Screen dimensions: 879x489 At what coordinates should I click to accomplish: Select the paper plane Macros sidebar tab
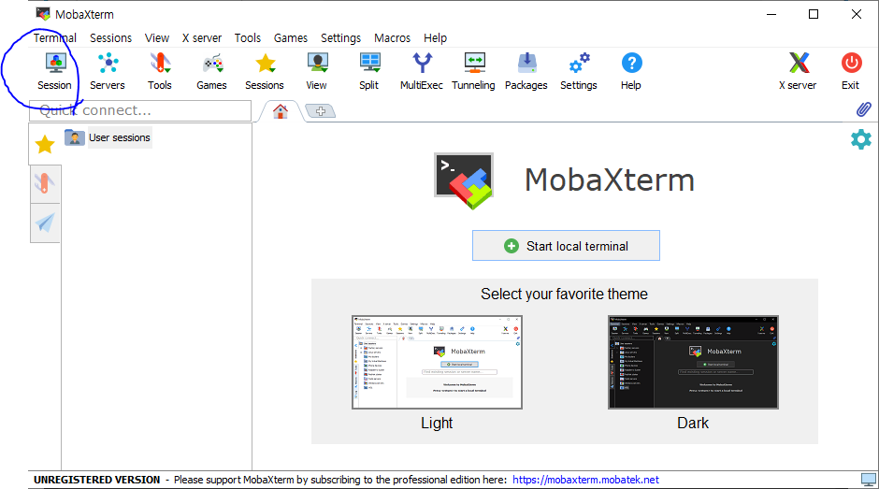[45, 223]
